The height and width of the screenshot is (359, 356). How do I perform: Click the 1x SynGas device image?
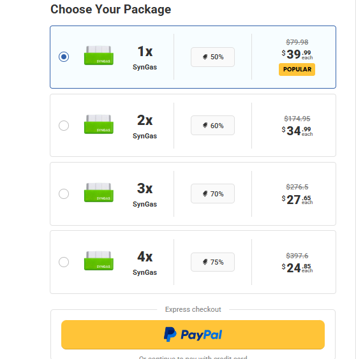(x=99, y=55)
